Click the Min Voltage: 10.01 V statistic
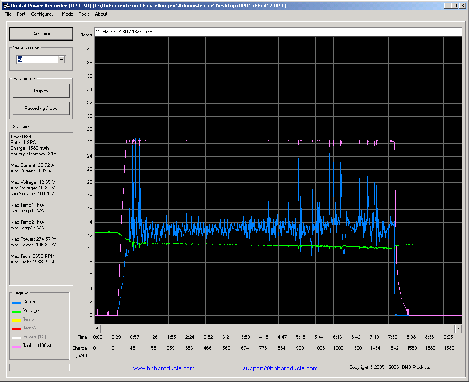Image resolution: width=469 pixels, height=382 pixels. pos(32,193)
